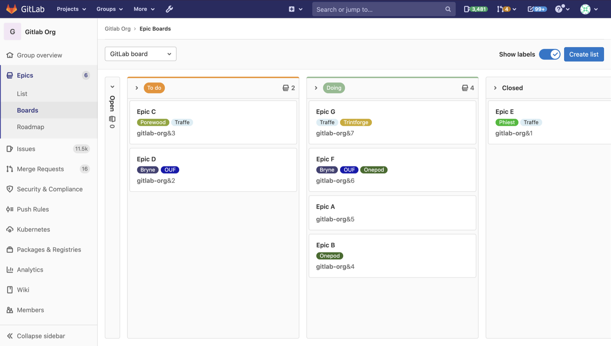The image size is (611, 346).
Task: Click the Epic Boards breadcrumb link
Action: [155, 29]
